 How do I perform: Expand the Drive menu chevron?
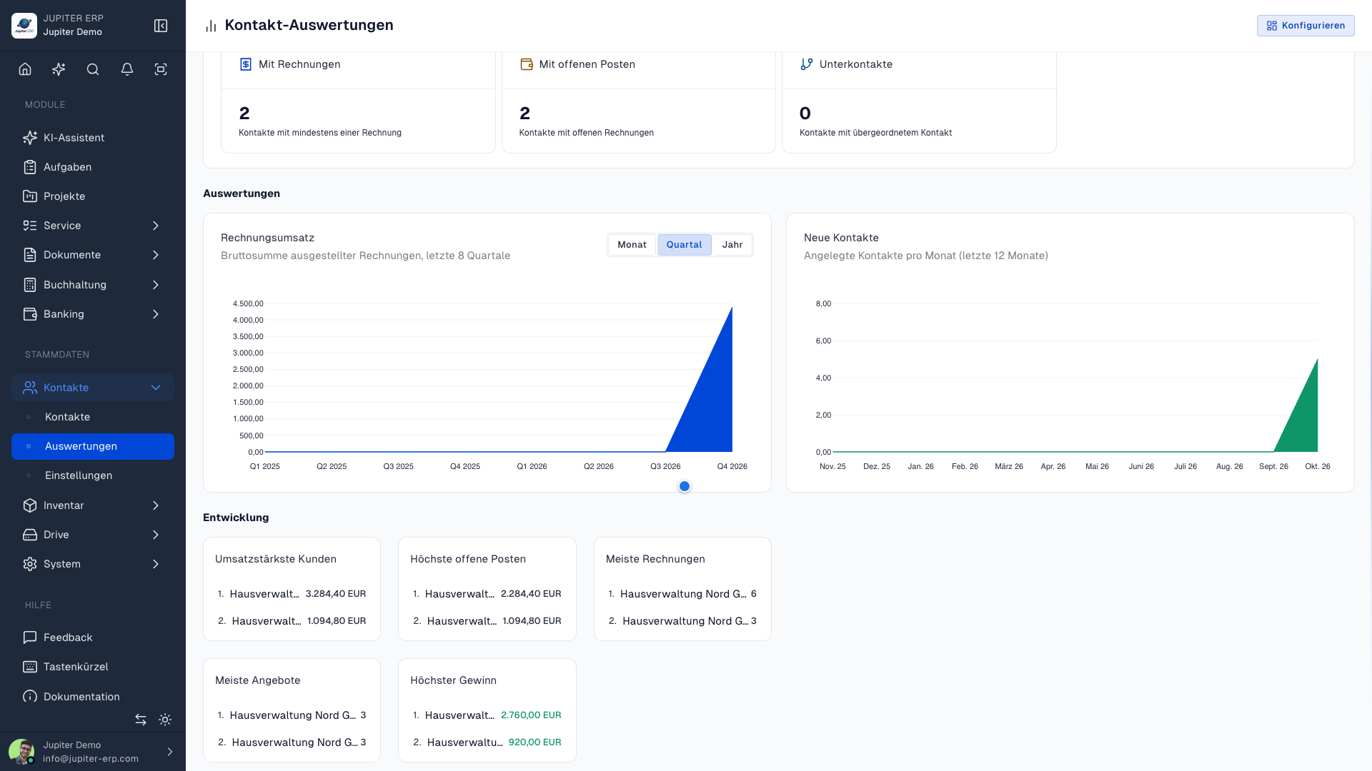[x=156, y=535]
